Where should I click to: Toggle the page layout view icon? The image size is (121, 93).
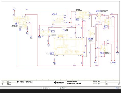(117, 88)
